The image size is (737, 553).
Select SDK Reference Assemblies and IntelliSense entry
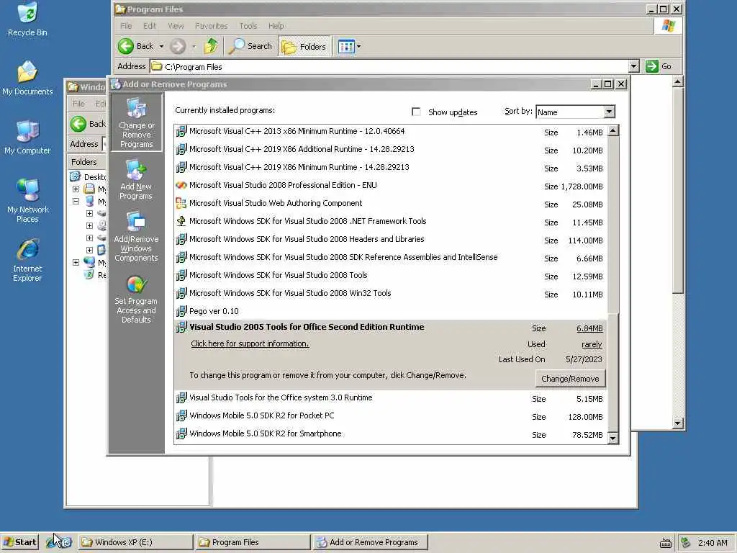[391, 258]
